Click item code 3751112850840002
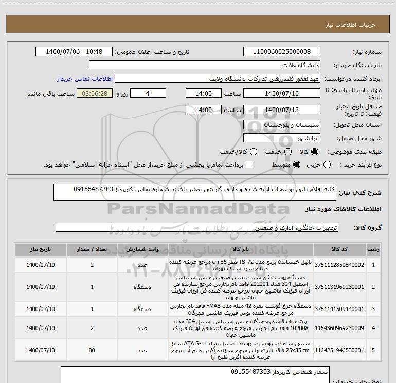396x383 pixels. click(339, 265)
